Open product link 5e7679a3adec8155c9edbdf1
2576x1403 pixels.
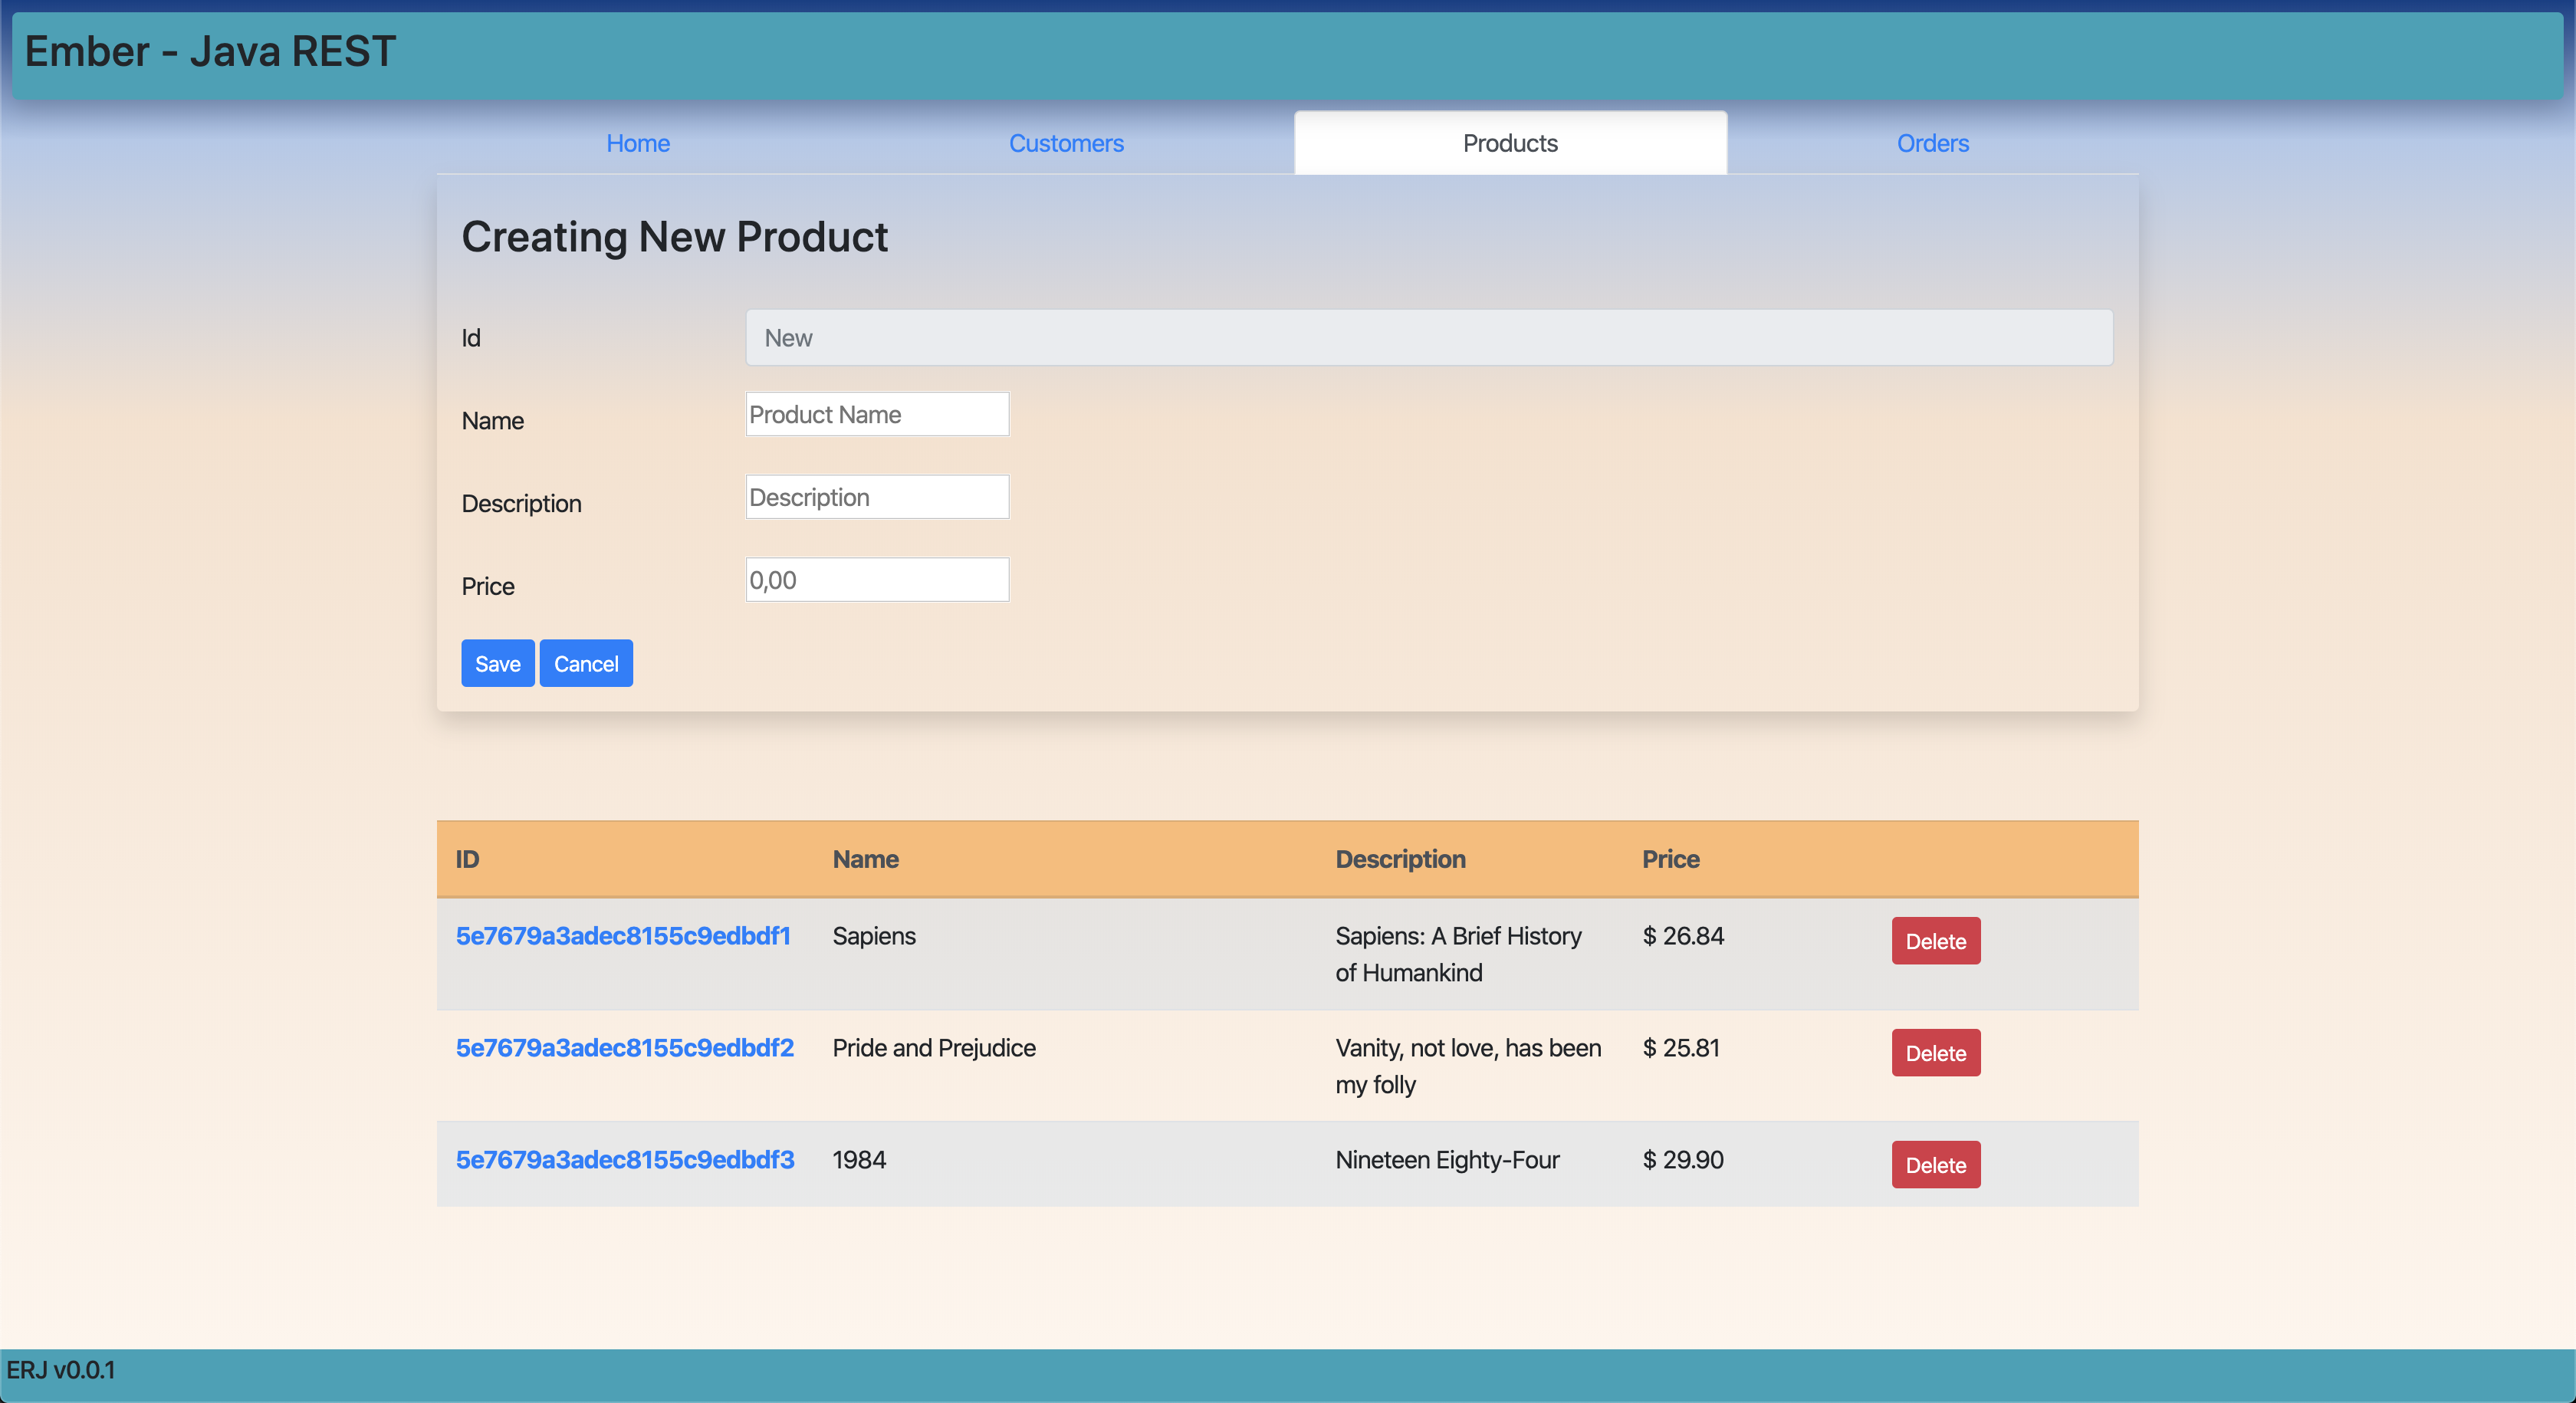[x=623, y=936]
